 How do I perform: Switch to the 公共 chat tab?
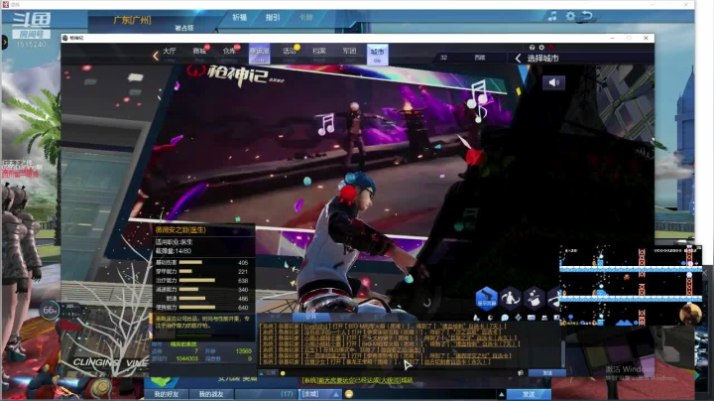click(x=310, y=317)
